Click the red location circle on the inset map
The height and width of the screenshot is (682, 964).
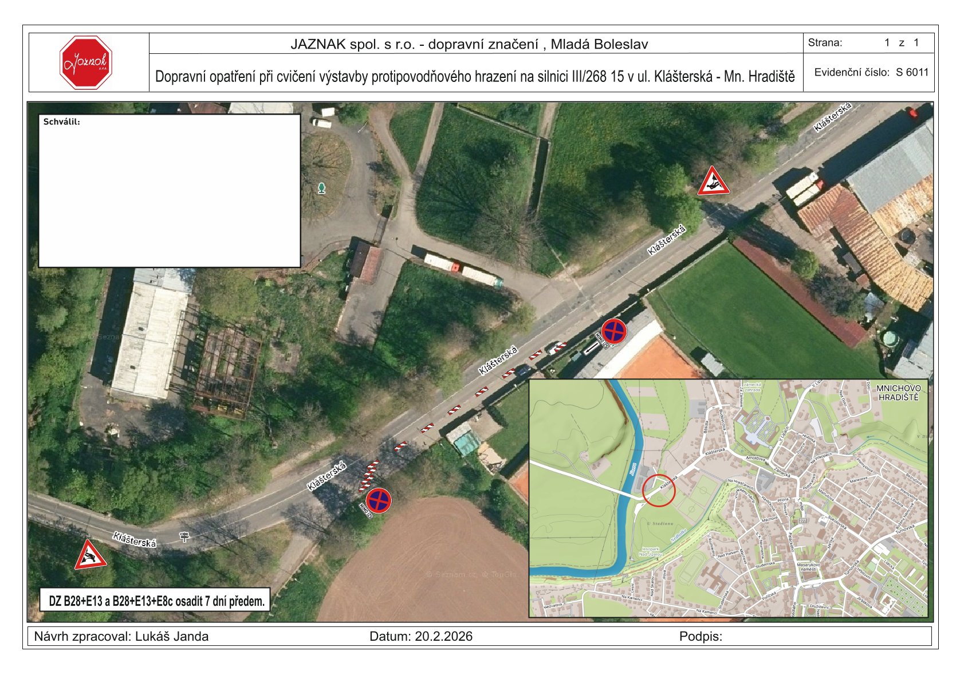pos(659,491)
